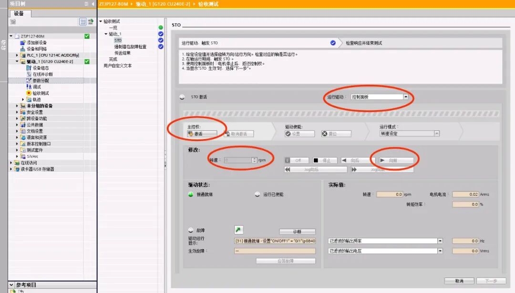Screen dimensions: 515x293
Task: Click the green arrow icon beside 故障
Action: (x=239, y=230)
